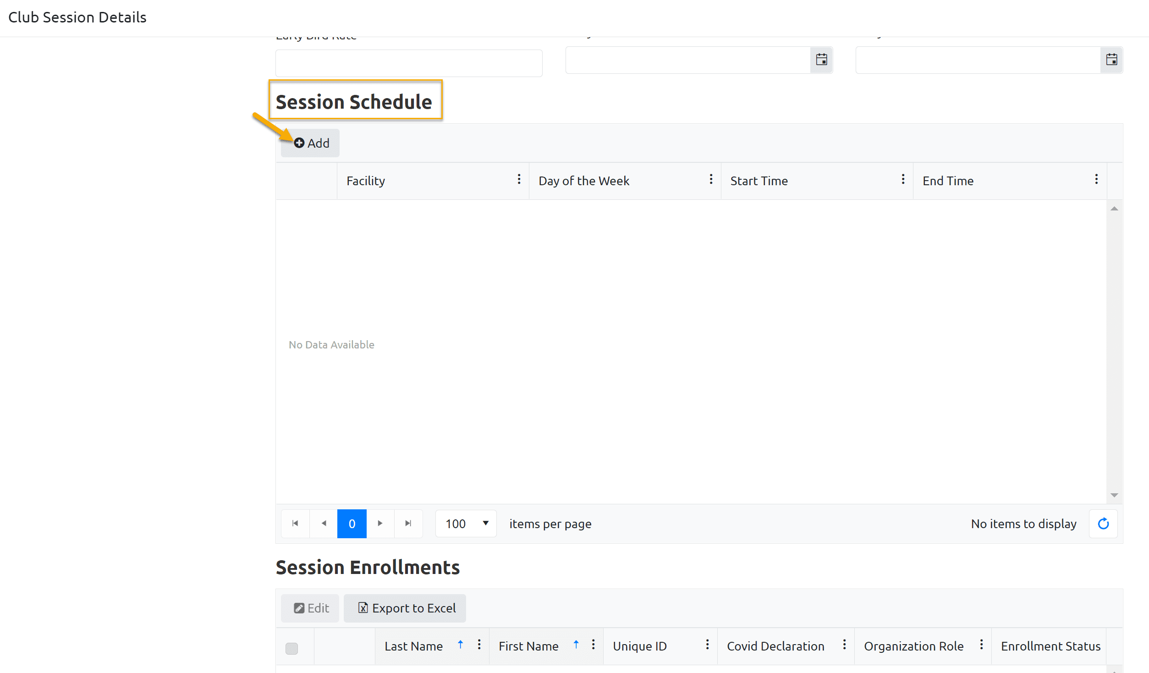Image resolution: width=1149 pixels, height=673 pixels.
Task: Open Organization Role column menu
Action: click(981, 645)
